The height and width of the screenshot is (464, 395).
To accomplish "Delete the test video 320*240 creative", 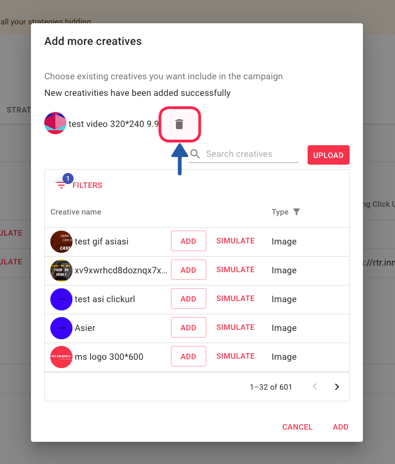I will pyautogui.click(x=179, y=124).
